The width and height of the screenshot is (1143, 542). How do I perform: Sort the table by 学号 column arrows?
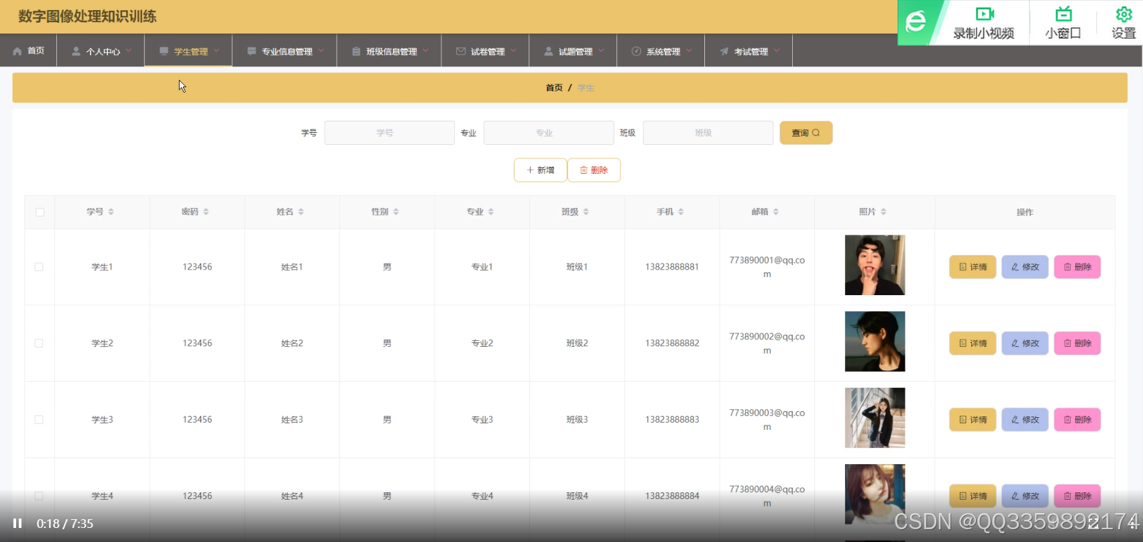click(x=111, y=211)
